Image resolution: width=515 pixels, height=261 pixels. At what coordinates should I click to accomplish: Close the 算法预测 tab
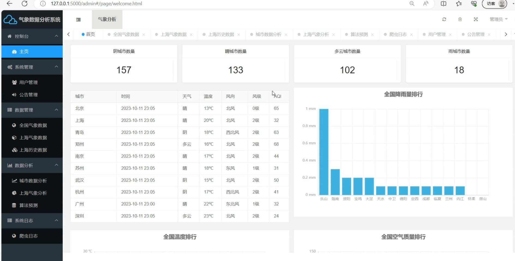(372, 35)
